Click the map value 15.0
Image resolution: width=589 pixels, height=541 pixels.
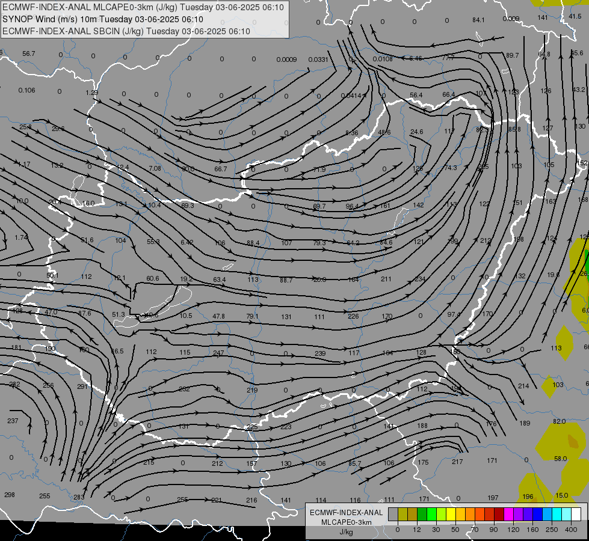point(561,495)
